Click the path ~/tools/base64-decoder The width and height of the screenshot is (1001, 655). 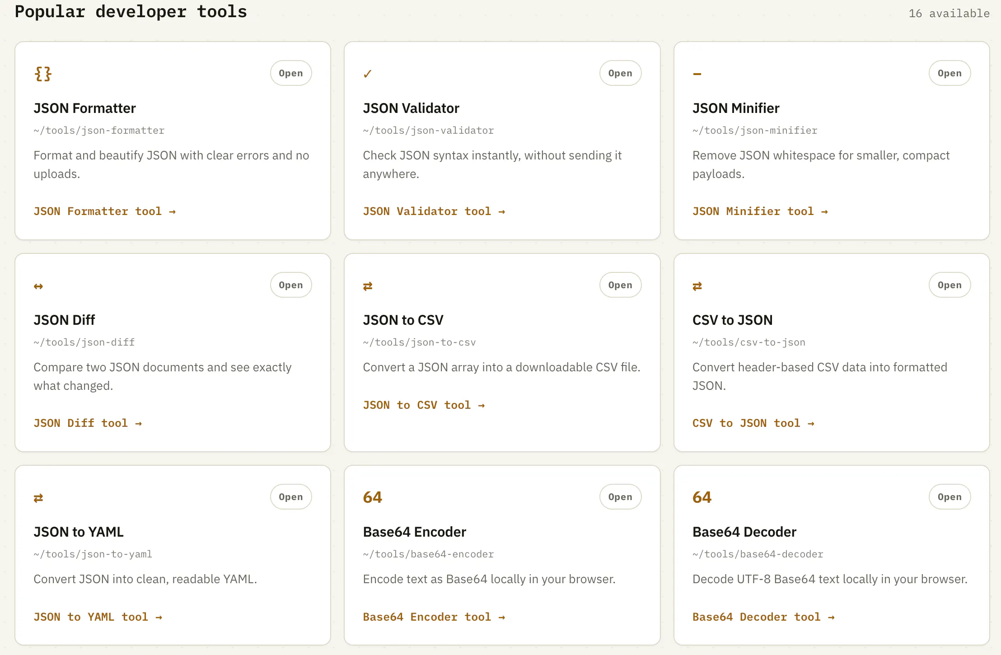tap(758, 554)
